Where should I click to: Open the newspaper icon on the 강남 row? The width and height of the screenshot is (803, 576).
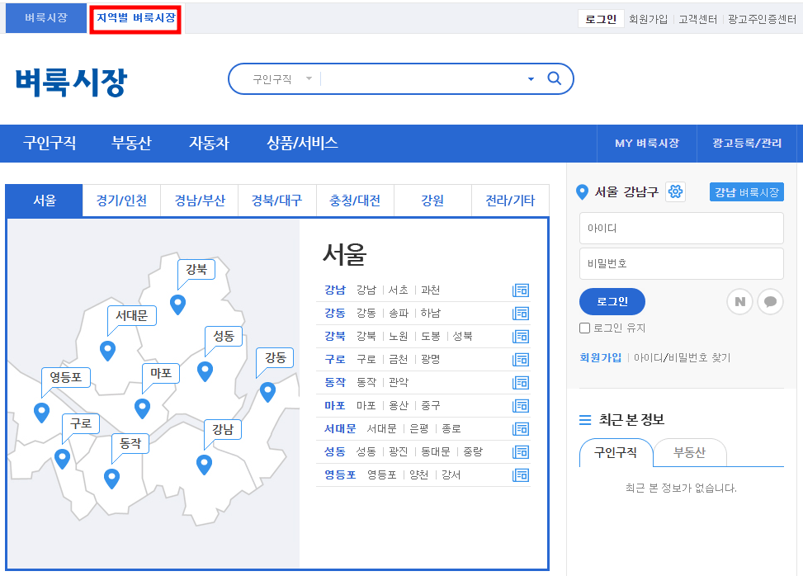pos(521,290)
